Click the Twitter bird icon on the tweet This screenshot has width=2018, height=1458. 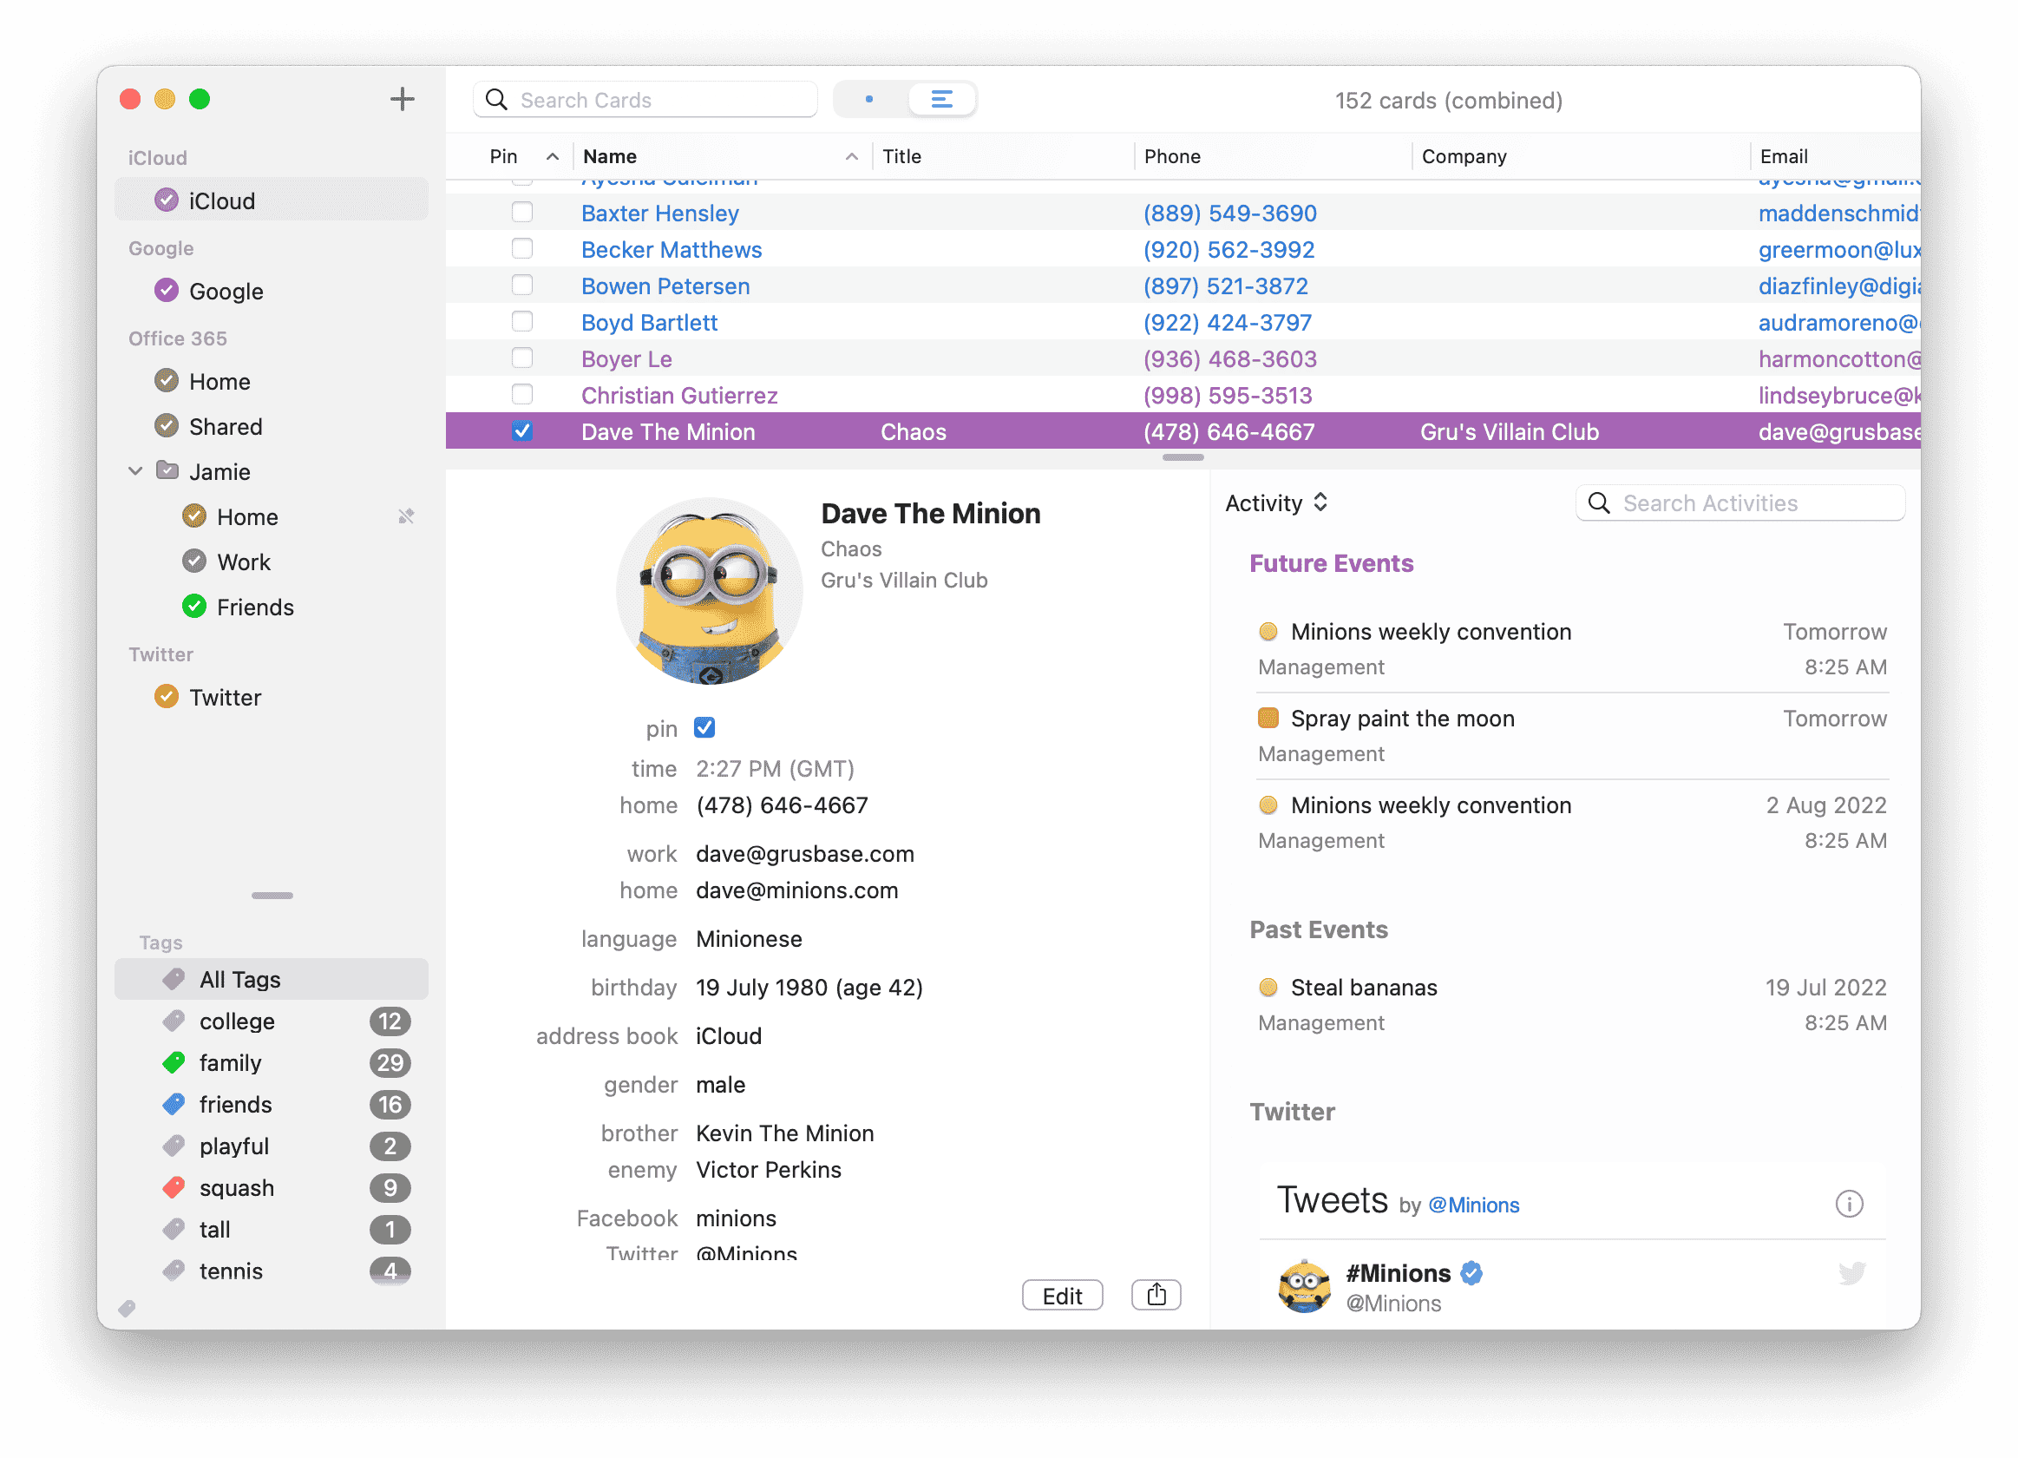(1852, 1273)
